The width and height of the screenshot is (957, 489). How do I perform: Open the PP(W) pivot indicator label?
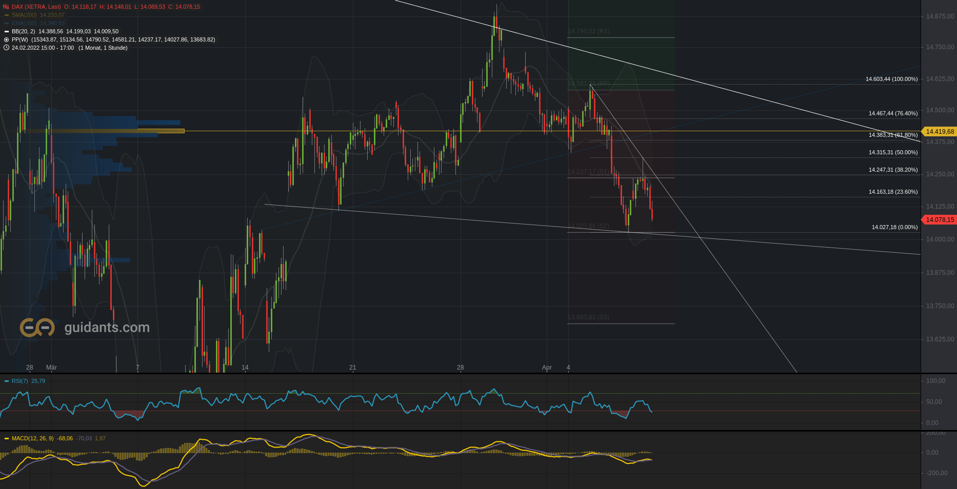(x=20, y=39)
